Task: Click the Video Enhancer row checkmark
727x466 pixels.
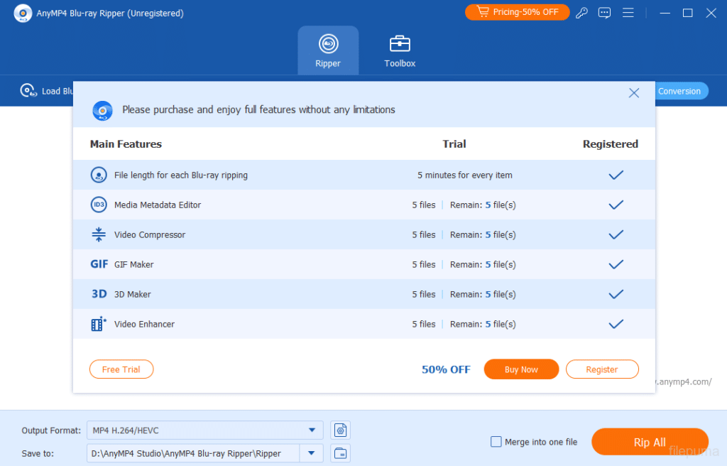Action: (x=616, y=323)
